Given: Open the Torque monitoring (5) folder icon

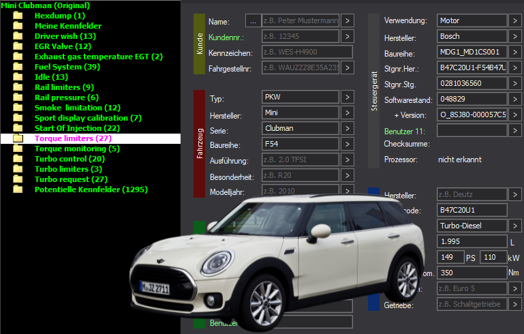Looking at the screenshot, I should [x=18, y=149].
